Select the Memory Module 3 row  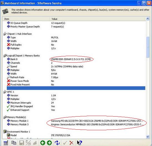(x=76, y=124)
